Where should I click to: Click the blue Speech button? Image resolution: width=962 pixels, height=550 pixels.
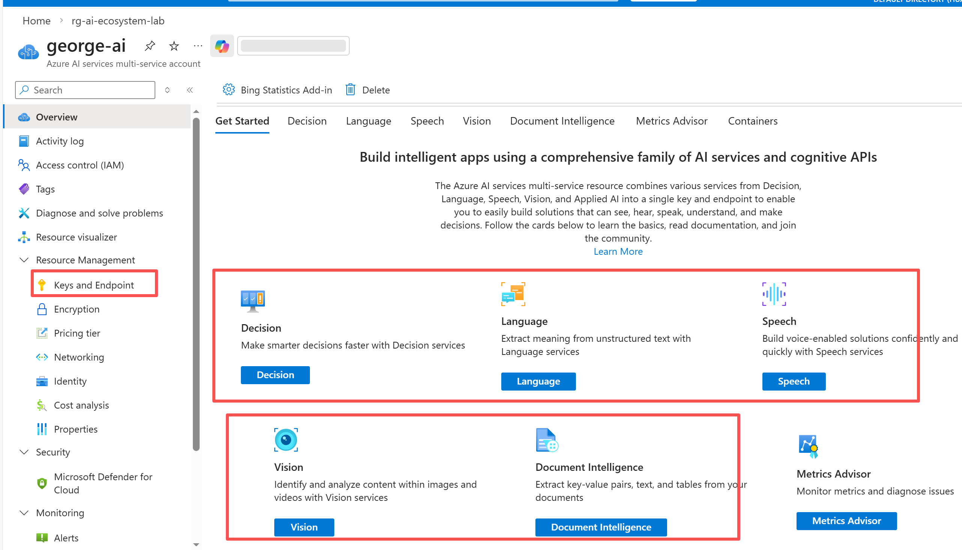click(x=794, y=381)
